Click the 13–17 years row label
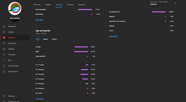Viewport: 186px width, 102px height. coord(40,65)
